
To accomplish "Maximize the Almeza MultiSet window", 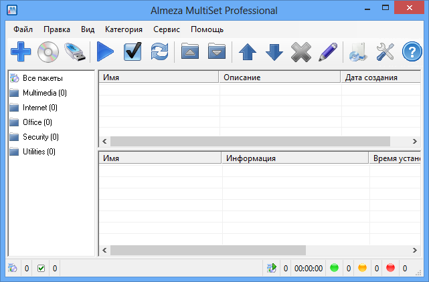I will pos(385,7).
